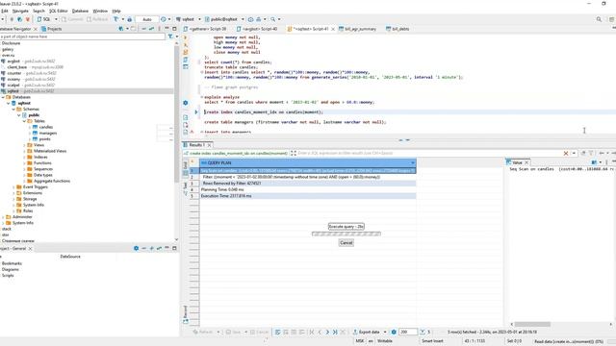The width and height of the screenshot is (616, 346).
Task: Click the editor side gear settings icon
Action: click(186, 103)
